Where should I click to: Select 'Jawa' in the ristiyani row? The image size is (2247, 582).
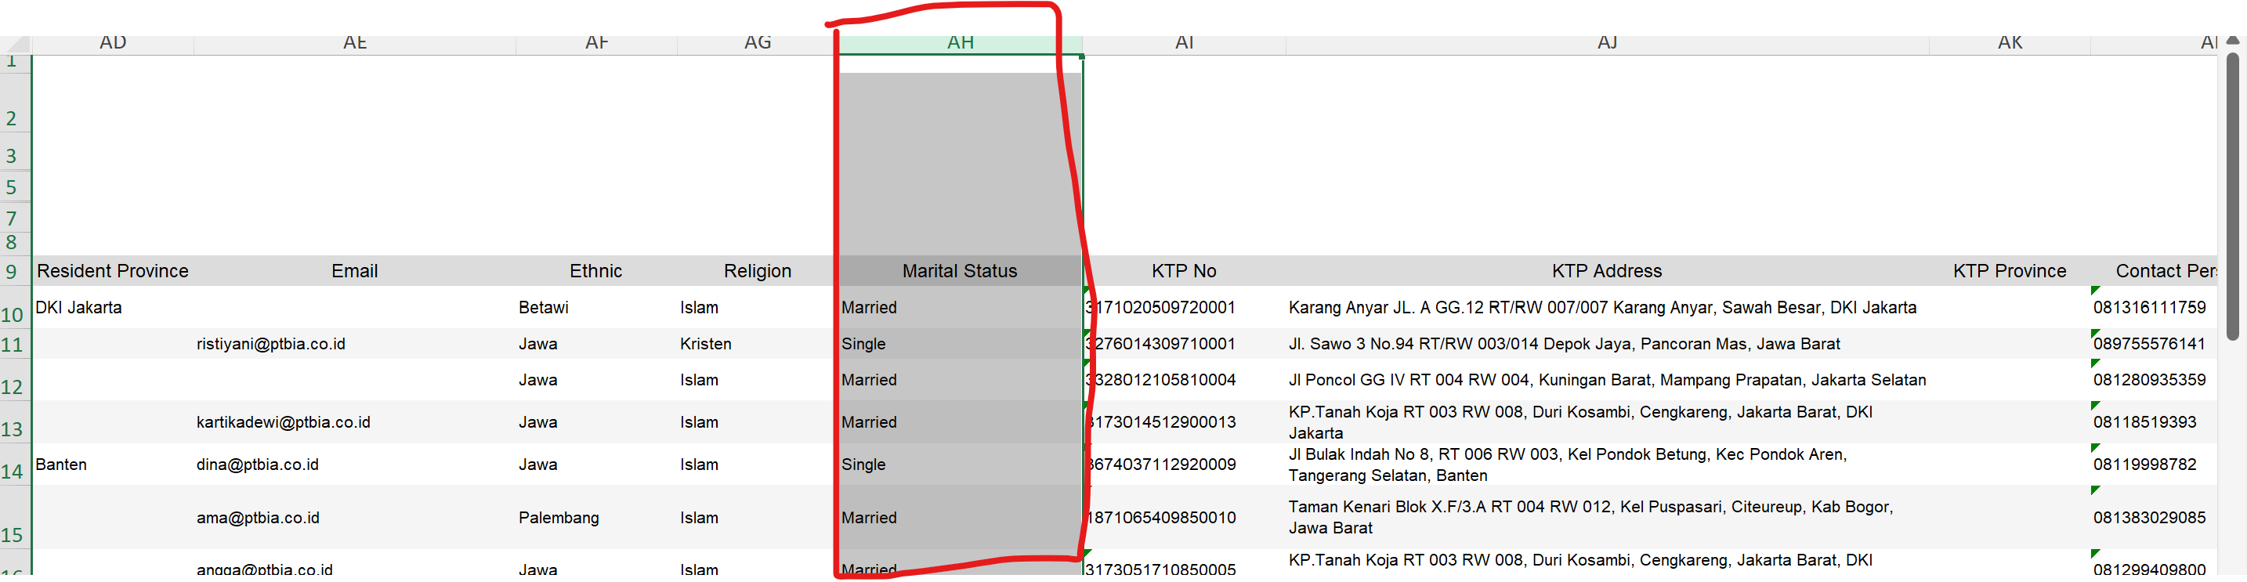point(597,345)
